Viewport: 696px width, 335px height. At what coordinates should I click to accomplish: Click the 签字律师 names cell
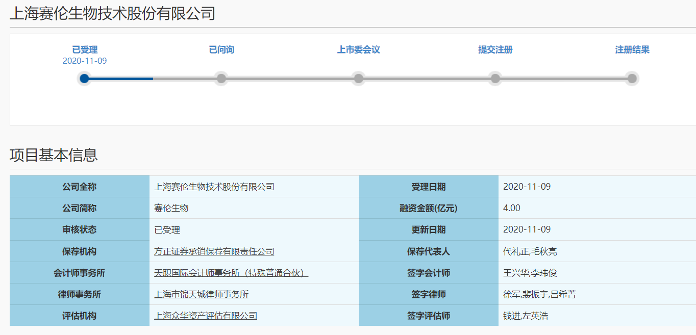[x=539, y=294]
